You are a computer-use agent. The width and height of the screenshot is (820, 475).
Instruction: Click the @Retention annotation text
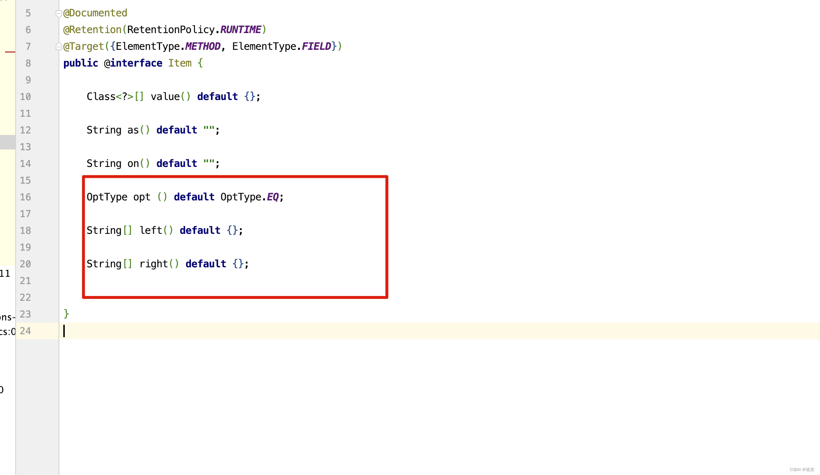click(x=92, y=30)
